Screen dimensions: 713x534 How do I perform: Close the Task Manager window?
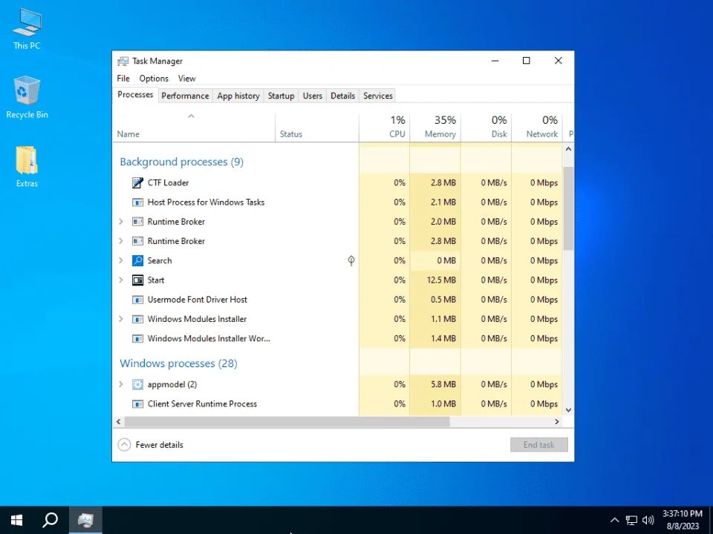559,61
